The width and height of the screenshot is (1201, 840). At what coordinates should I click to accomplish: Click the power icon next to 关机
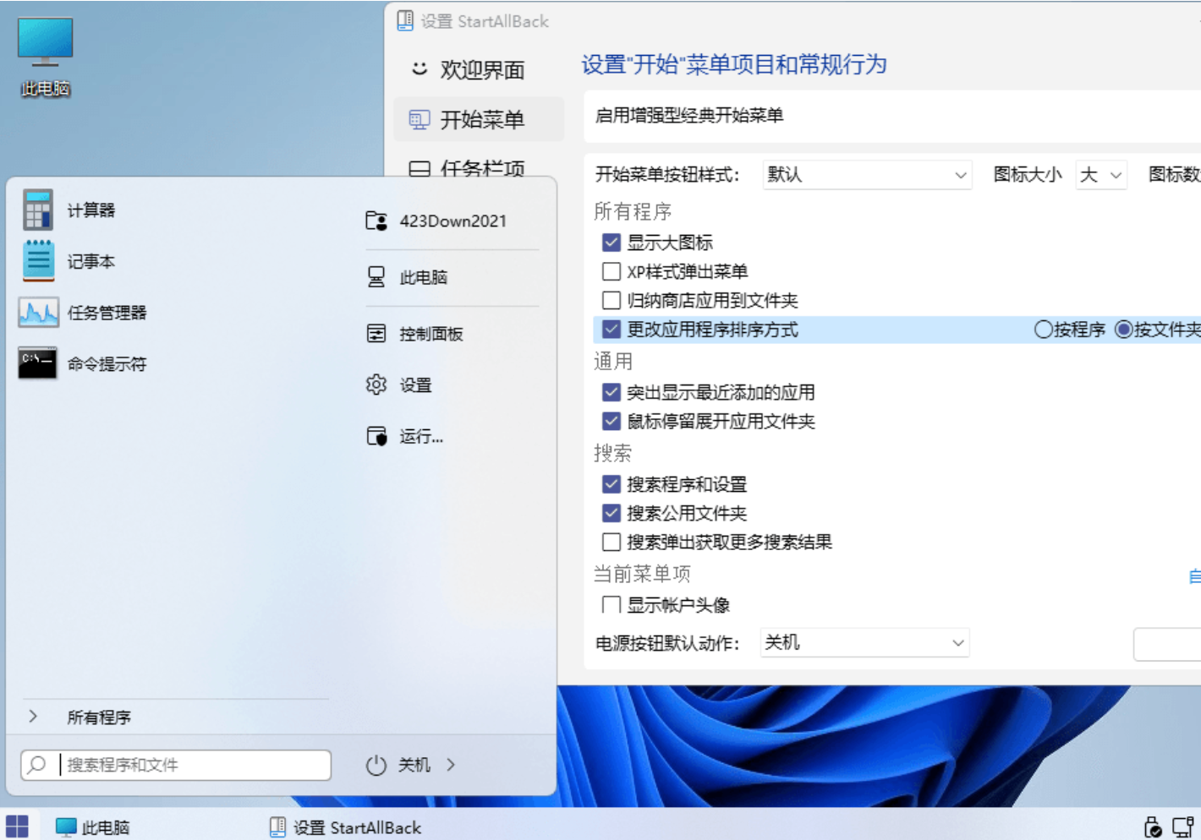click(x=376, y=765)
